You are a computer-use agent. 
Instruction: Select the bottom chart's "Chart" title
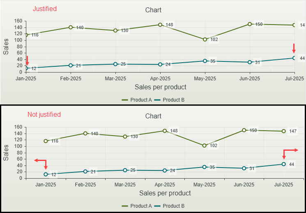(153, 116)
